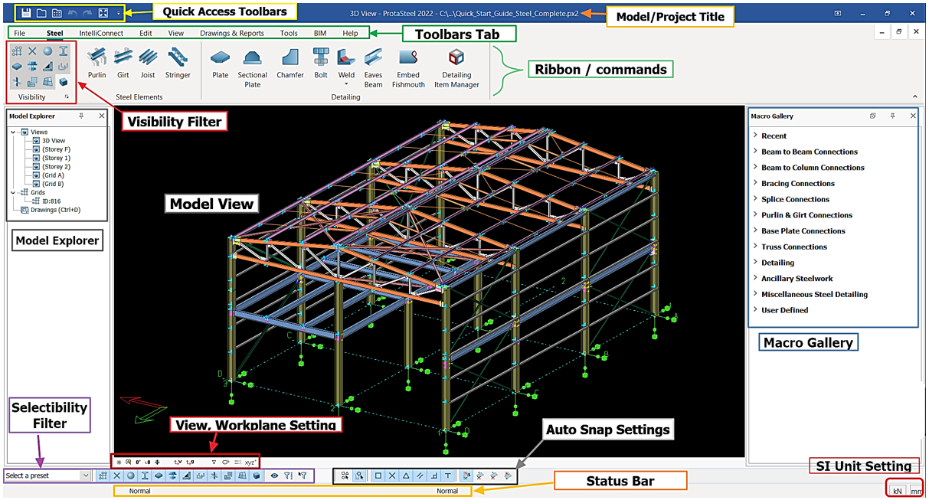Click the Embed Fishmouth tool
The height and width of the screenshot is (500, 929).
point(408,66)
